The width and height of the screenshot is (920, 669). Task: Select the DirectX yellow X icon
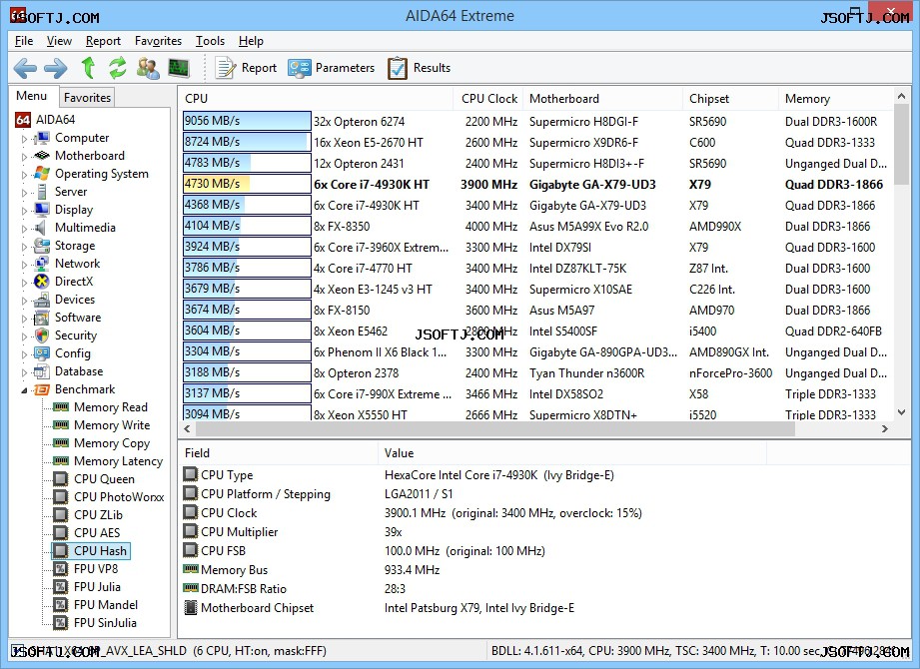click(42, 282)
